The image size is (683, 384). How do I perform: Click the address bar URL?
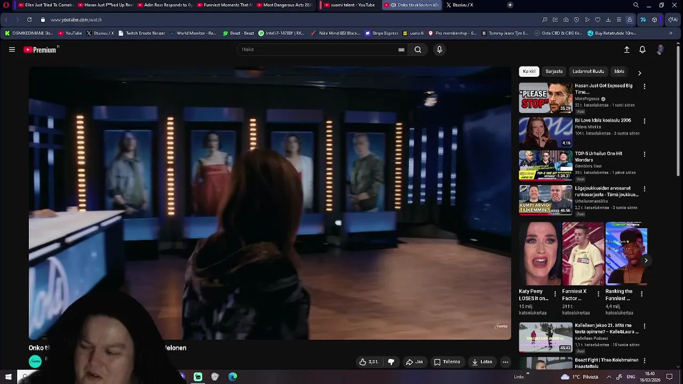76,20
